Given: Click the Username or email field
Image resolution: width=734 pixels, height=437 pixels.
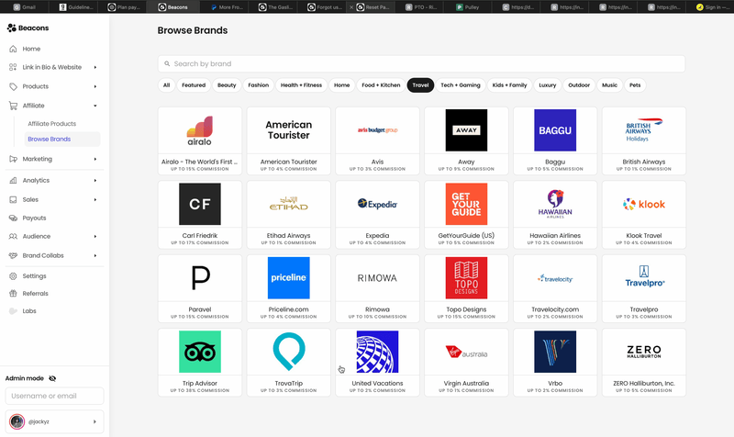Looking at the screenshot, I should (54, 396).
